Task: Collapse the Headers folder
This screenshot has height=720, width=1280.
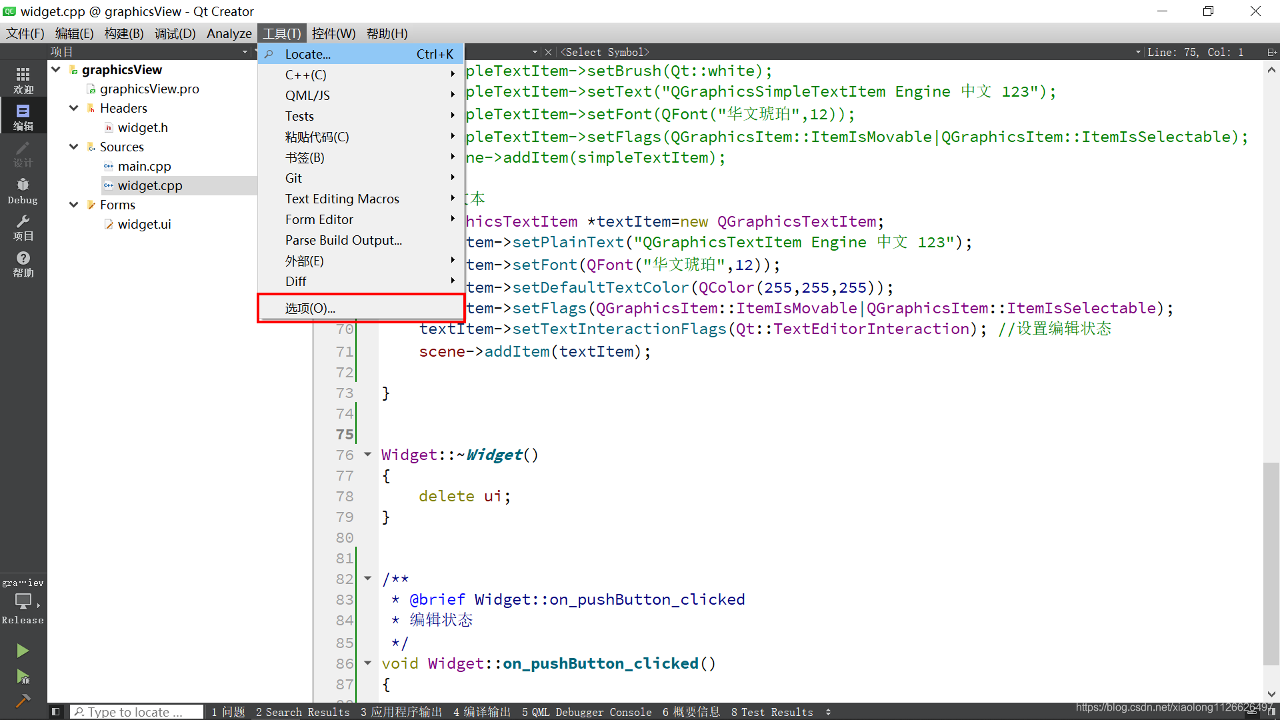Action: point(74,108)
